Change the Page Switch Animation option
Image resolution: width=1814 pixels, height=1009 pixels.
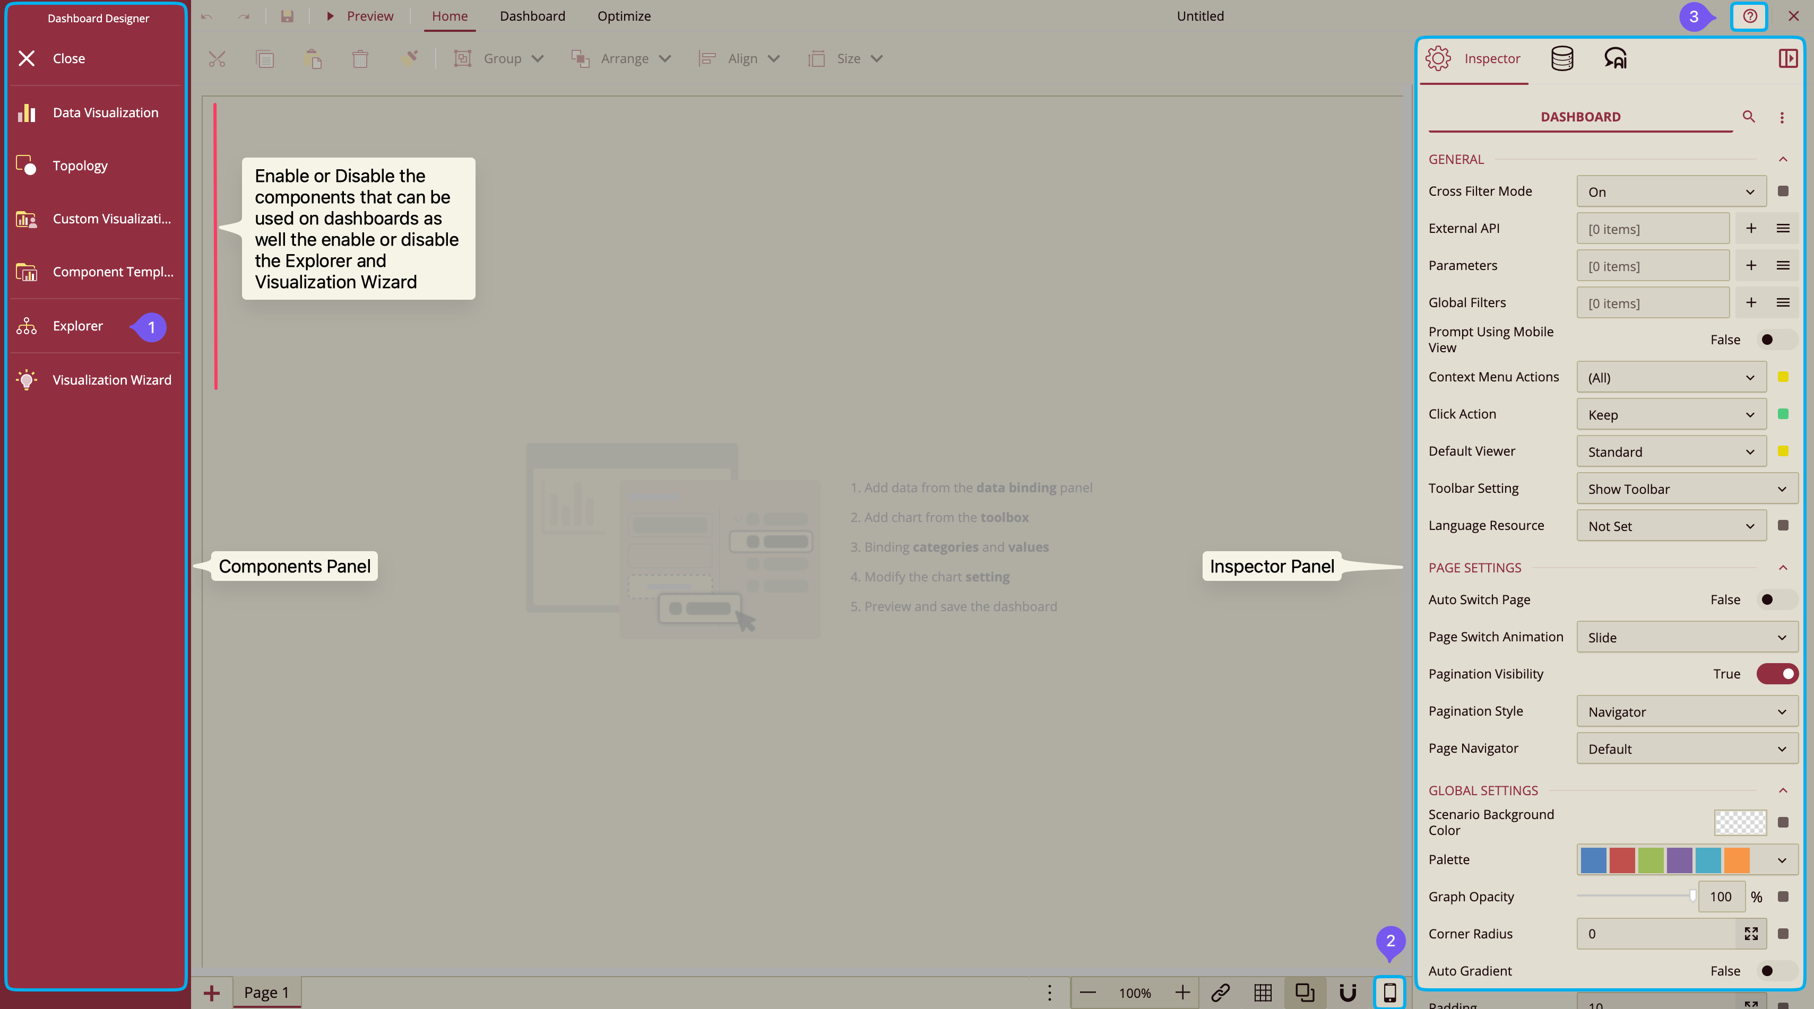click(x=1686, y=637)
